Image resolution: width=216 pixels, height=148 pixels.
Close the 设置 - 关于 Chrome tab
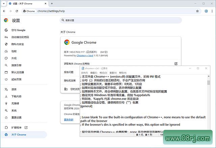coord(46,4)
